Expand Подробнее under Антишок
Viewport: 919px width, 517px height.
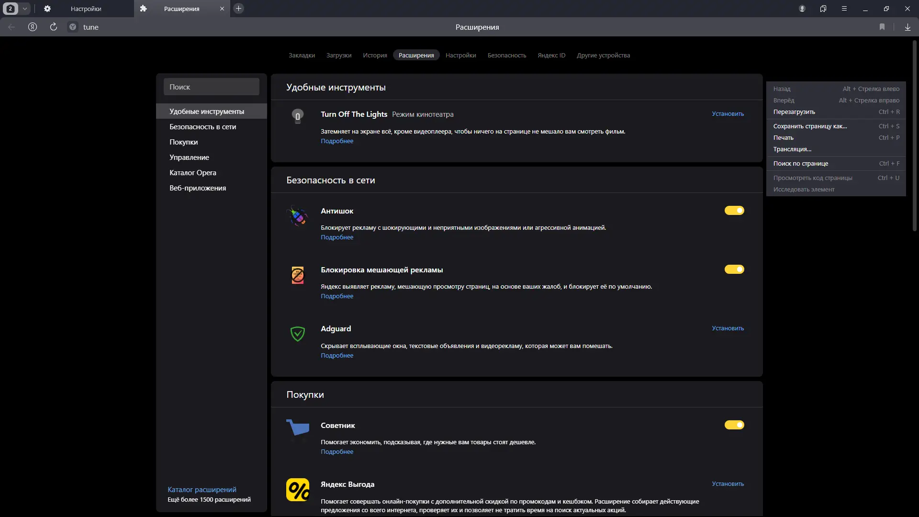click(x=337, y=237)
